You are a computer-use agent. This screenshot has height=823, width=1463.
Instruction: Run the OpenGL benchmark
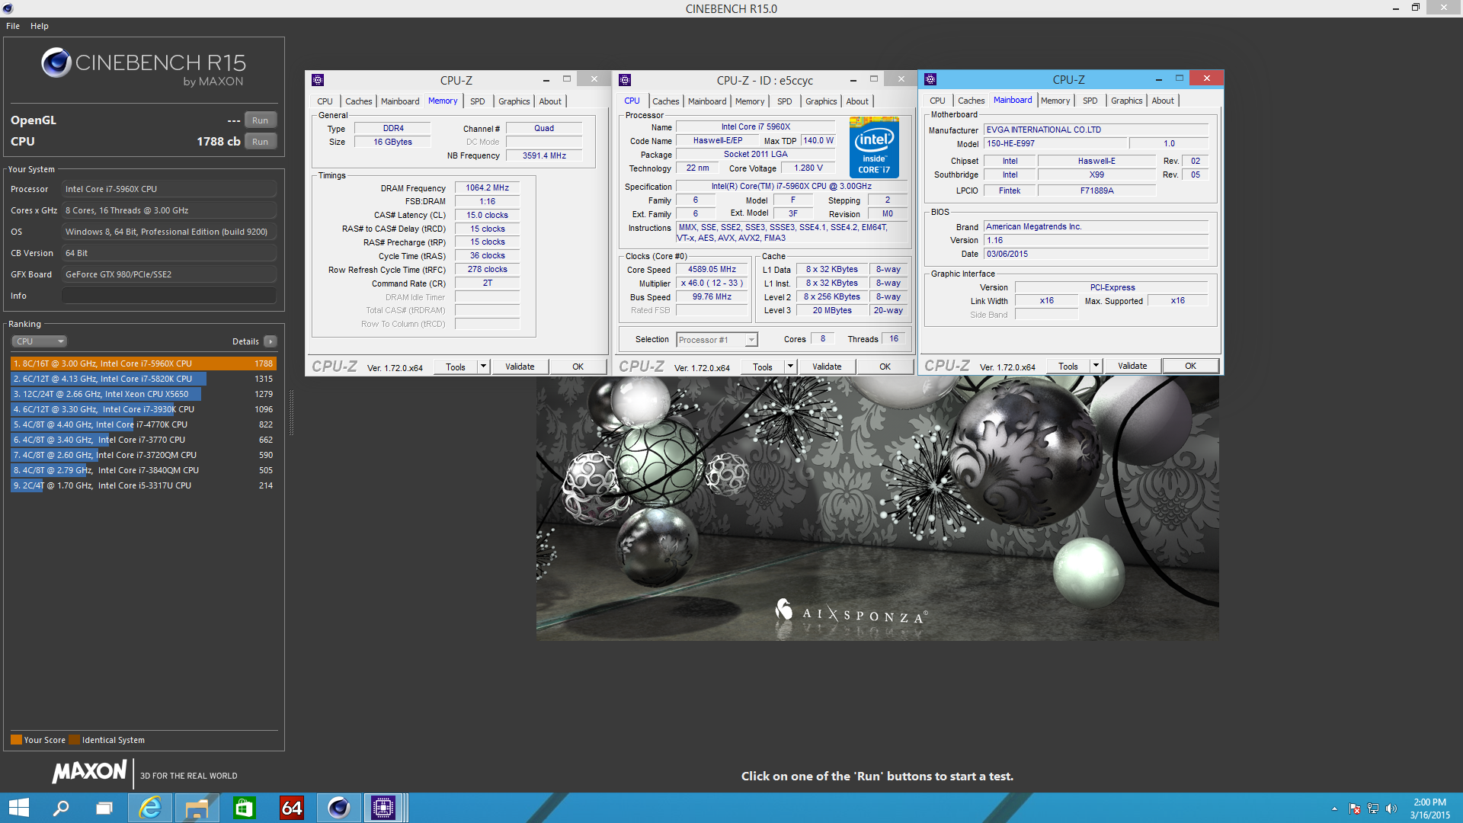[261, 120]
